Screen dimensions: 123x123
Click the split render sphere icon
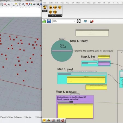pos(38,4)
